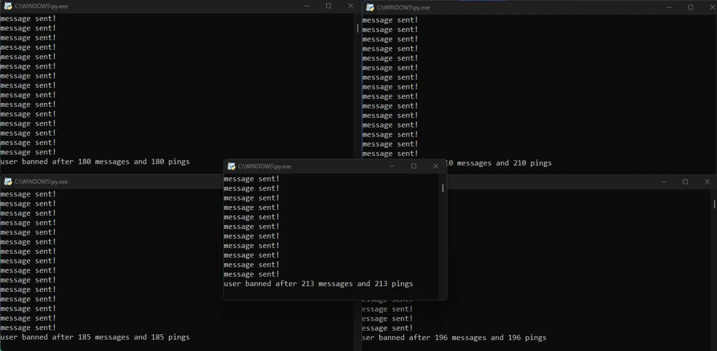Click scrollbar thumb in the 213 pings console
The height and width of the screenshot is (351, 717).
click(443, 188)
